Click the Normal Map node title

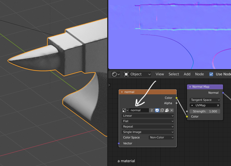click(x=201, y=87)
